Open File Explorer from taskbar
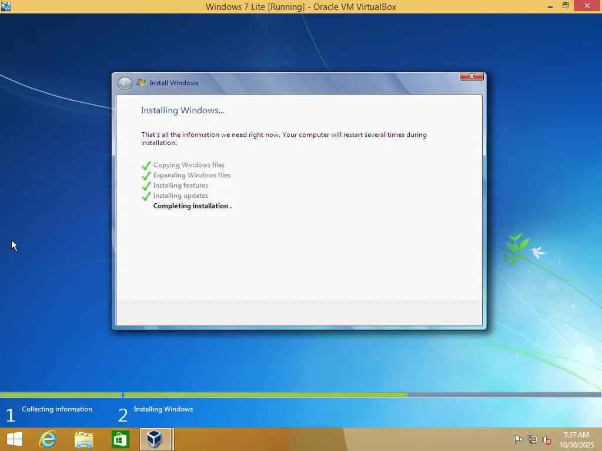 (83, 439)
